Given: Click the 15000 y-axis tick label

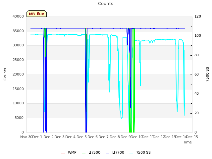Looking at the screenshot, I should [x=18, y=89].
